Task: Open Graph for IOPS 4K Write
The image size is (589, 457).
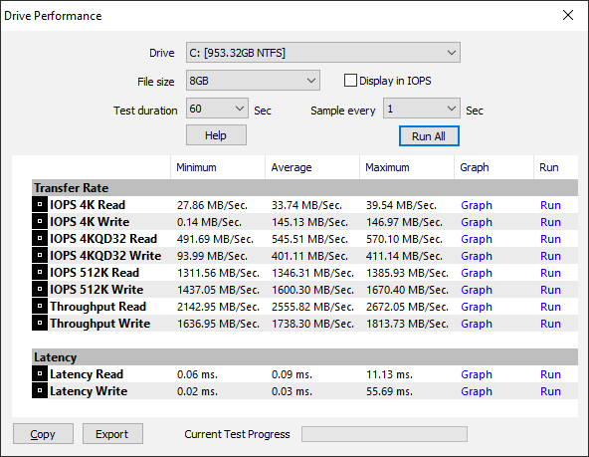Action: (477, 222)
